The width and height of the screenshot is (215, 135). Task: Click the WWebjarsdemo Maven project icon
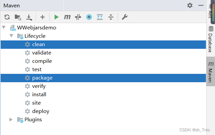(13, 28)
